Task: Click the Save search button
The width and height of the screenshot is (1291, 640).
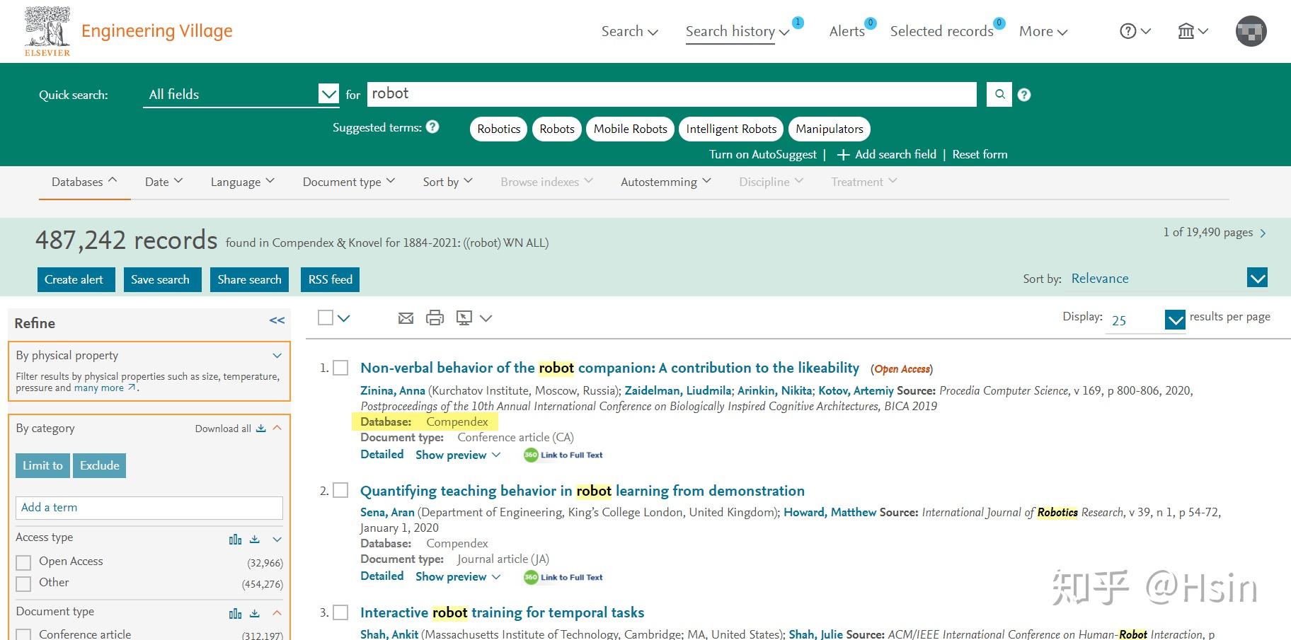Action: 162,279
